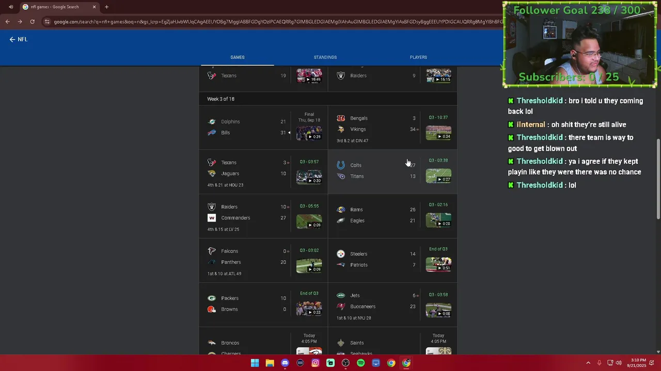The width and height of the screenshot is (661, 371).
Task: Play Raiders 16:15 recap video at top
Action: pyautogui.click(x=438, y=76)
